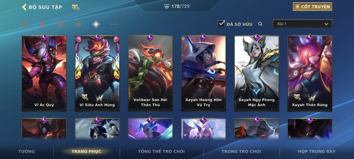Go to the Hộp Trưng Bày tab

317,151
